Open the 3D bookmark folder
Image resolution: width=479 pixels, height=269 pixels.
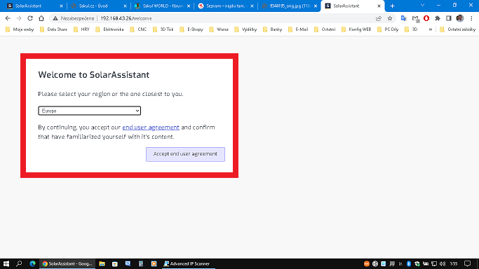pyautogui.click(x=411, y=29)
